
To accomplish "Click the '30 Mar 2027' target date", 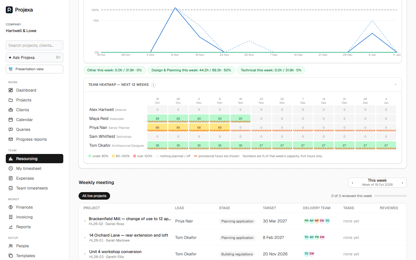I will point(275,221).
